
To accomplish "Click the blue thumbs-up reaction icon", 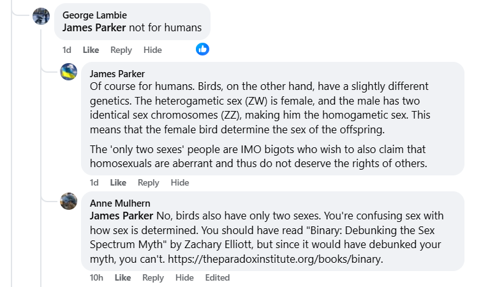I will coord(202,48).
